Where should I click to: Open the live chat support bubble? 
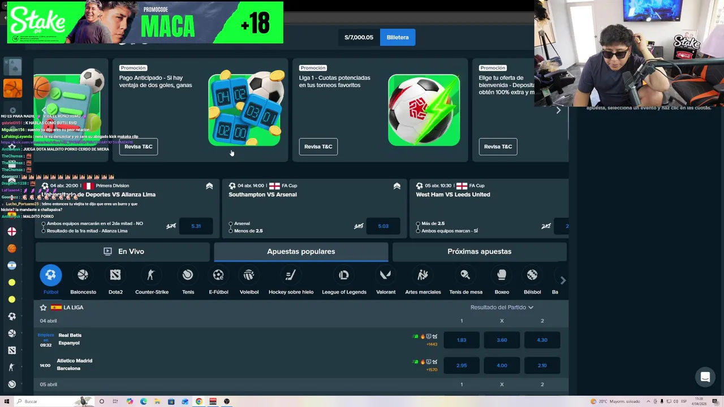click(705, 377)
